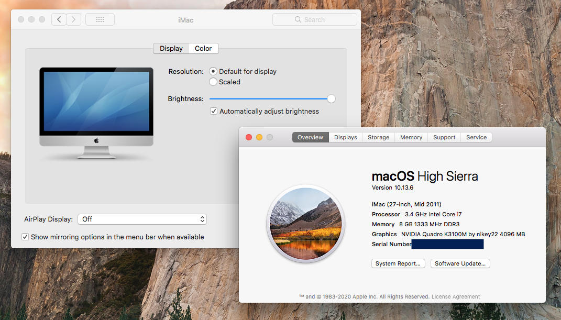Go back in the iMac preferences window
561x320 pixels.
pyautogui.click(x=59, y=19)
